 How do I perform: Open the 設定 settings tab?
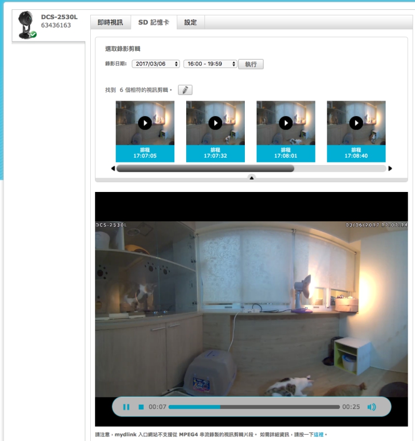(x=190, y=22)
